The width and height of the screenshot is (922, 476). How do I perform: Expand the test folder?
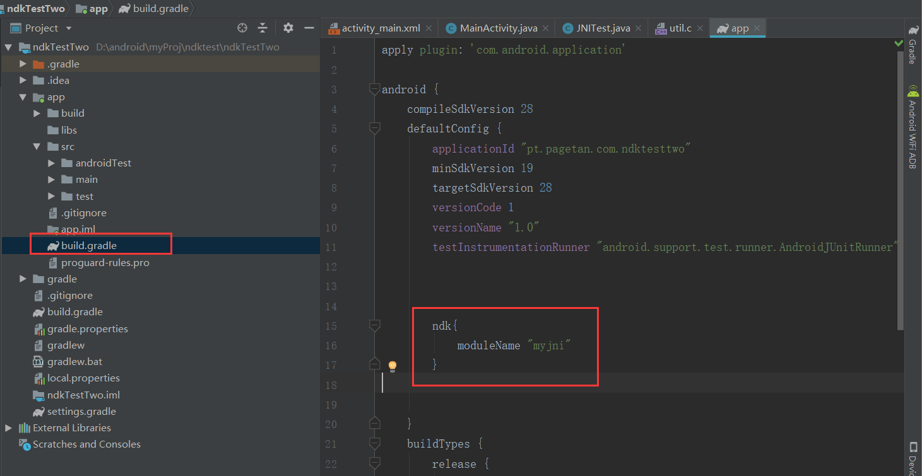coord(51,196)
